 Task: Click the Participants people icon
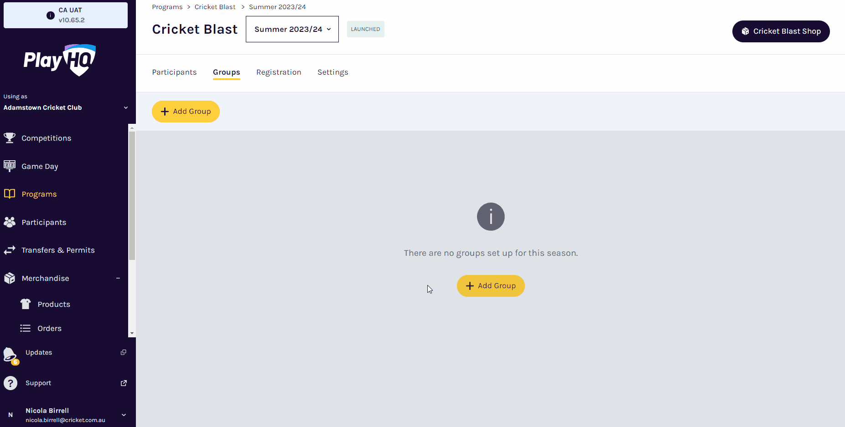pyautogui.click(x=10, y=222)
